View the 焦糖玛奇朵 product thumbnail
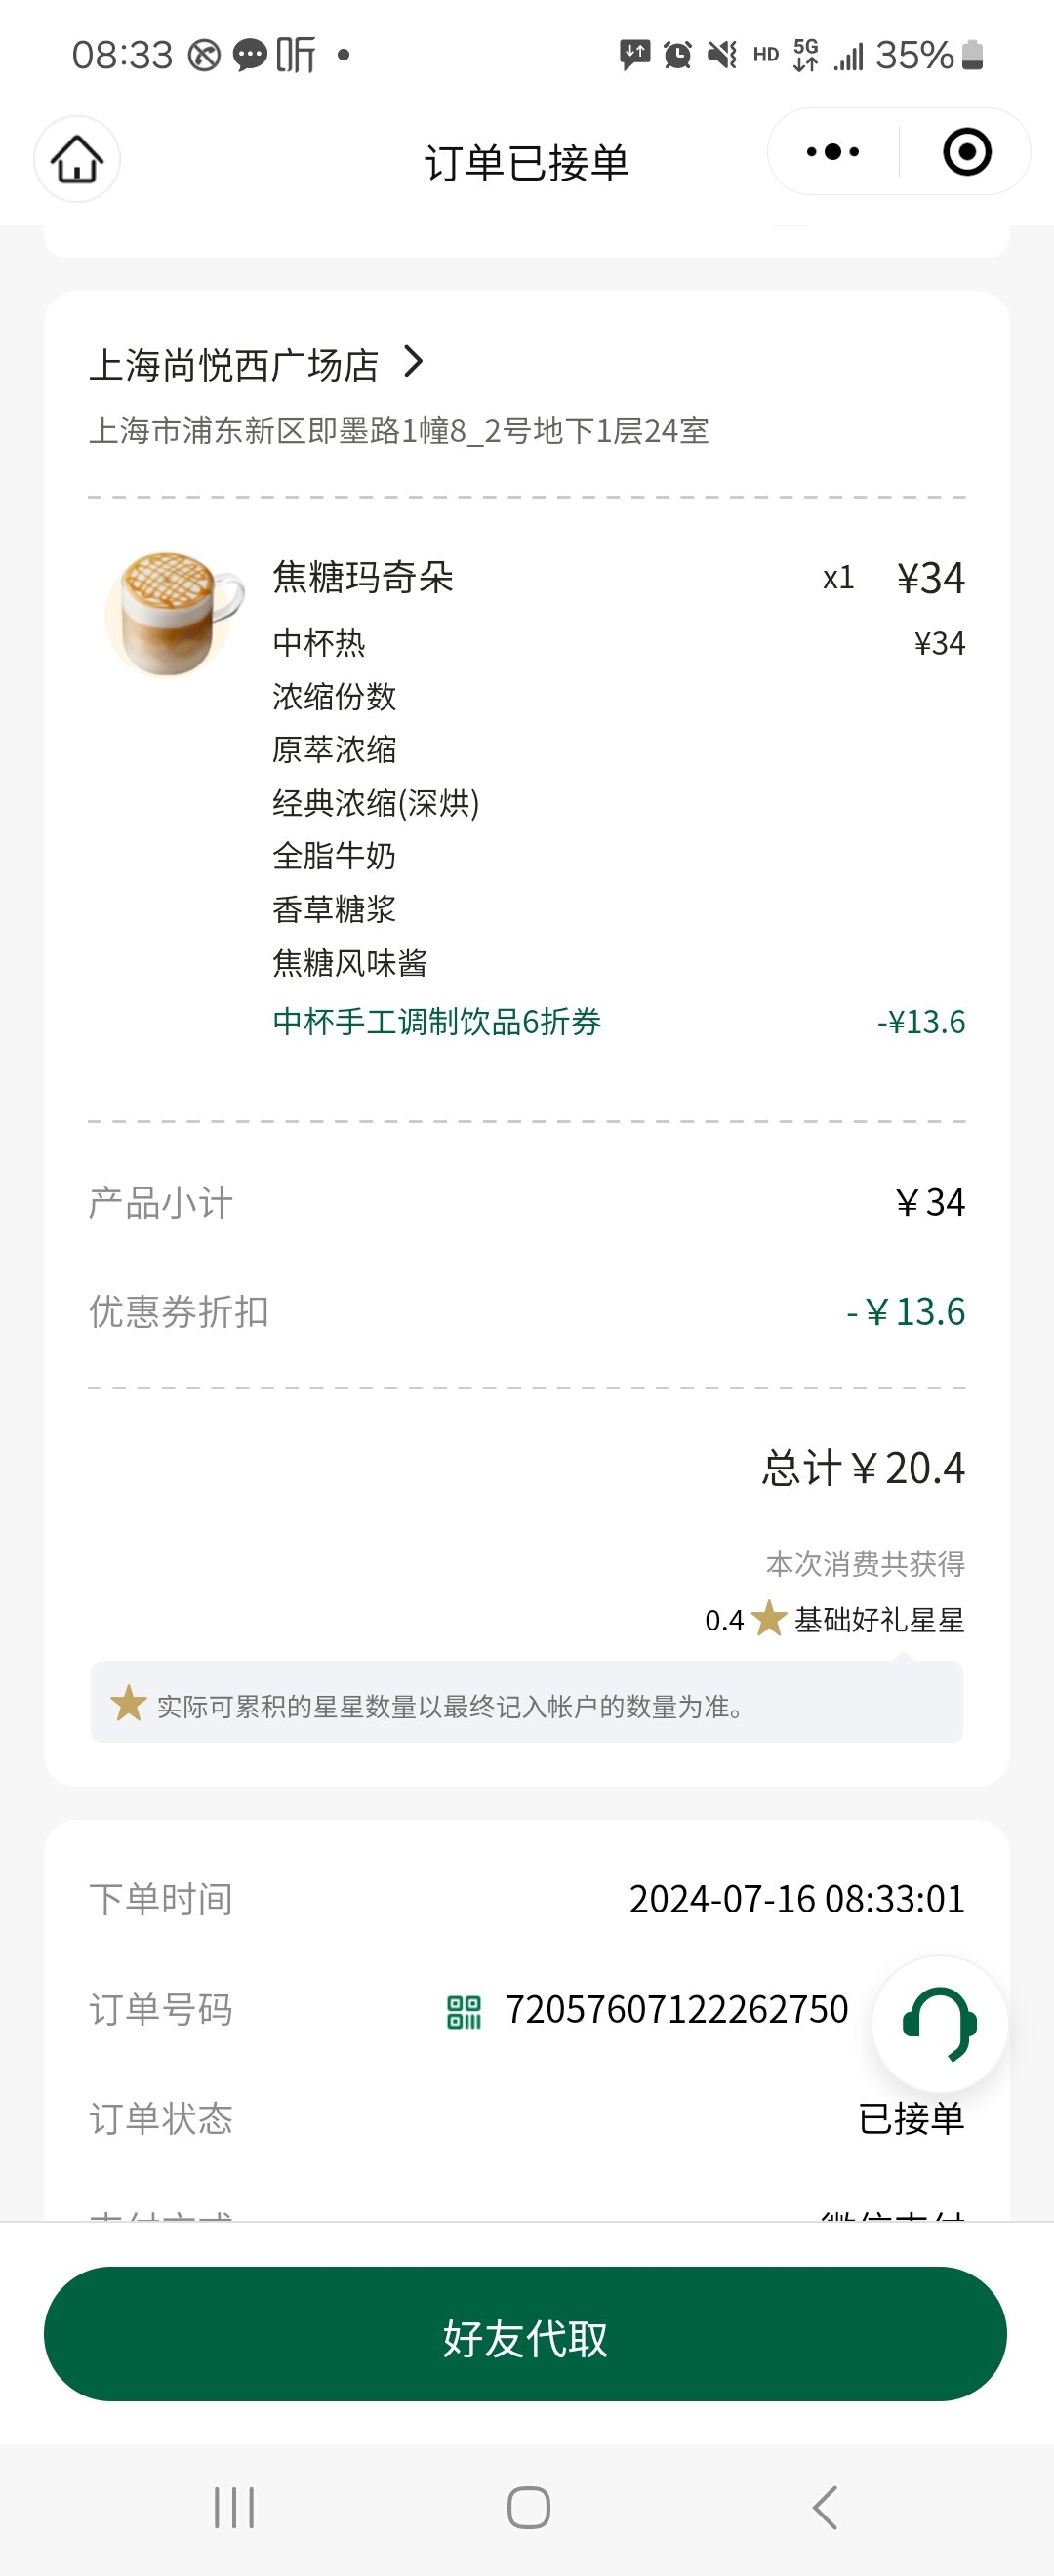This screenshot has height=2576, width=1054. coord(174,614)
